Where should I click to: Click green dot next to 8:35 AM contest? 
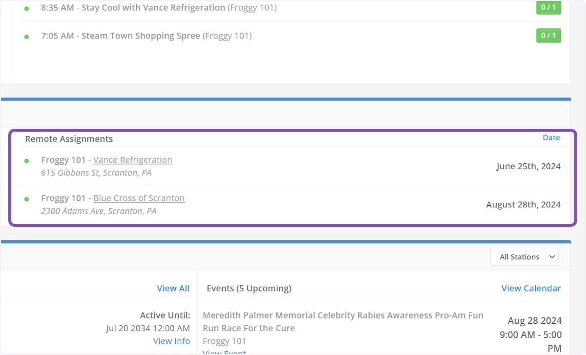tap(26, 9)
